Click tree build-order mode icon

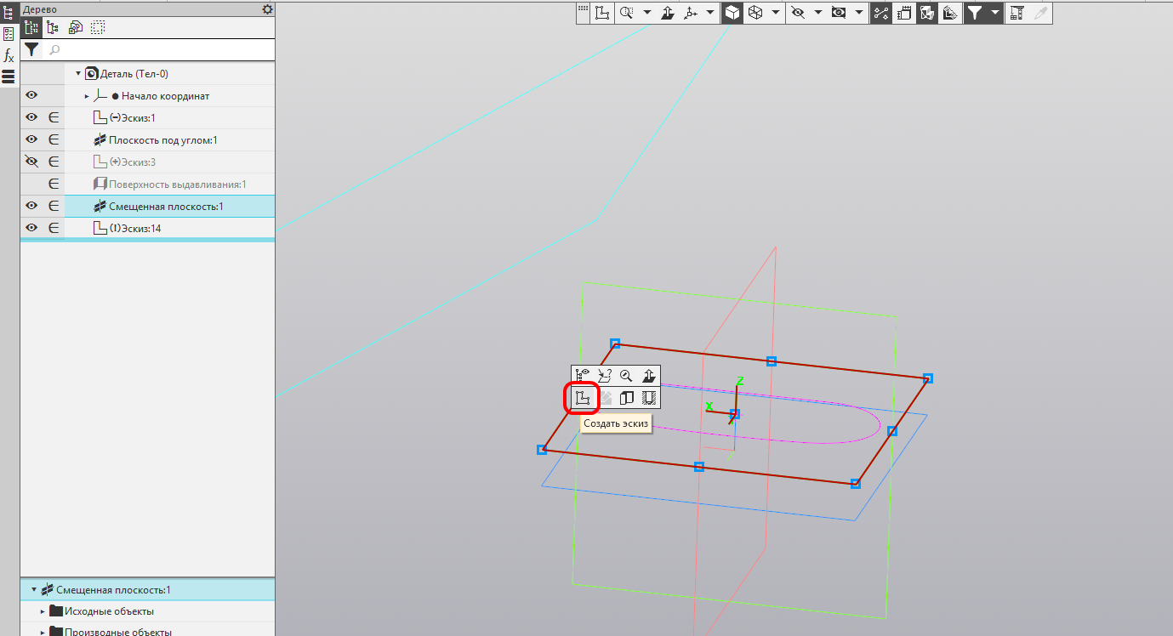[x=32, y=27]
